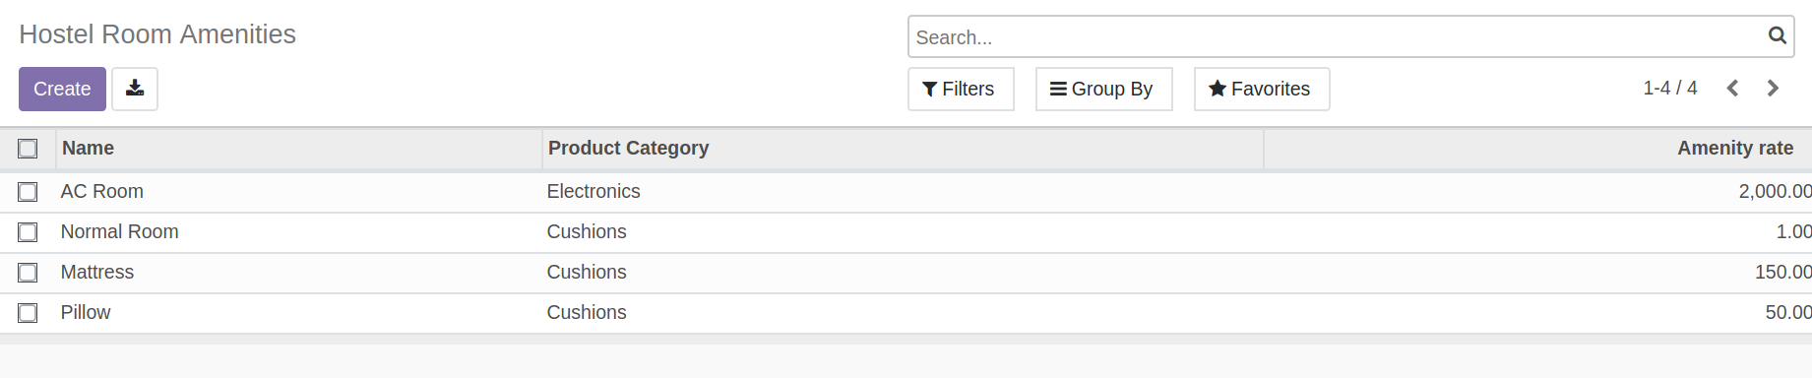The width and height of the screenshot is (1812, 378).
Task: Expand the Group By dropdown
Action: [x=1103, y=89]
